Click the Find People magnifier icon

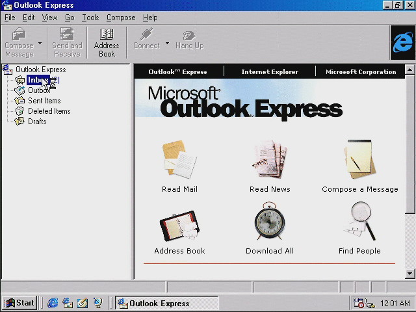click(359, 221)
